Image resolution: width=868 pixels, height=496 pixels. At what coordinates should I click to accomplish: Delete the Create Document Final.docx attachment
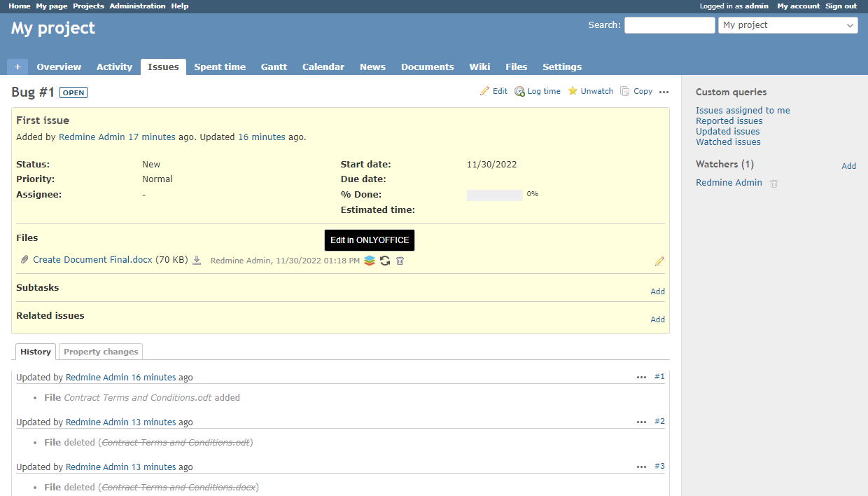(400, 261)
